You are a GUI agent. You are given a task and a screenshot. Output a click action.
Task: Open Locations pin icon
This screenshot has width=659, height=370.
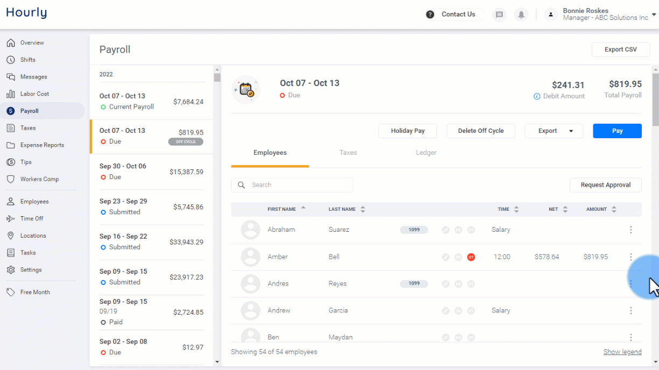[11, 236]
